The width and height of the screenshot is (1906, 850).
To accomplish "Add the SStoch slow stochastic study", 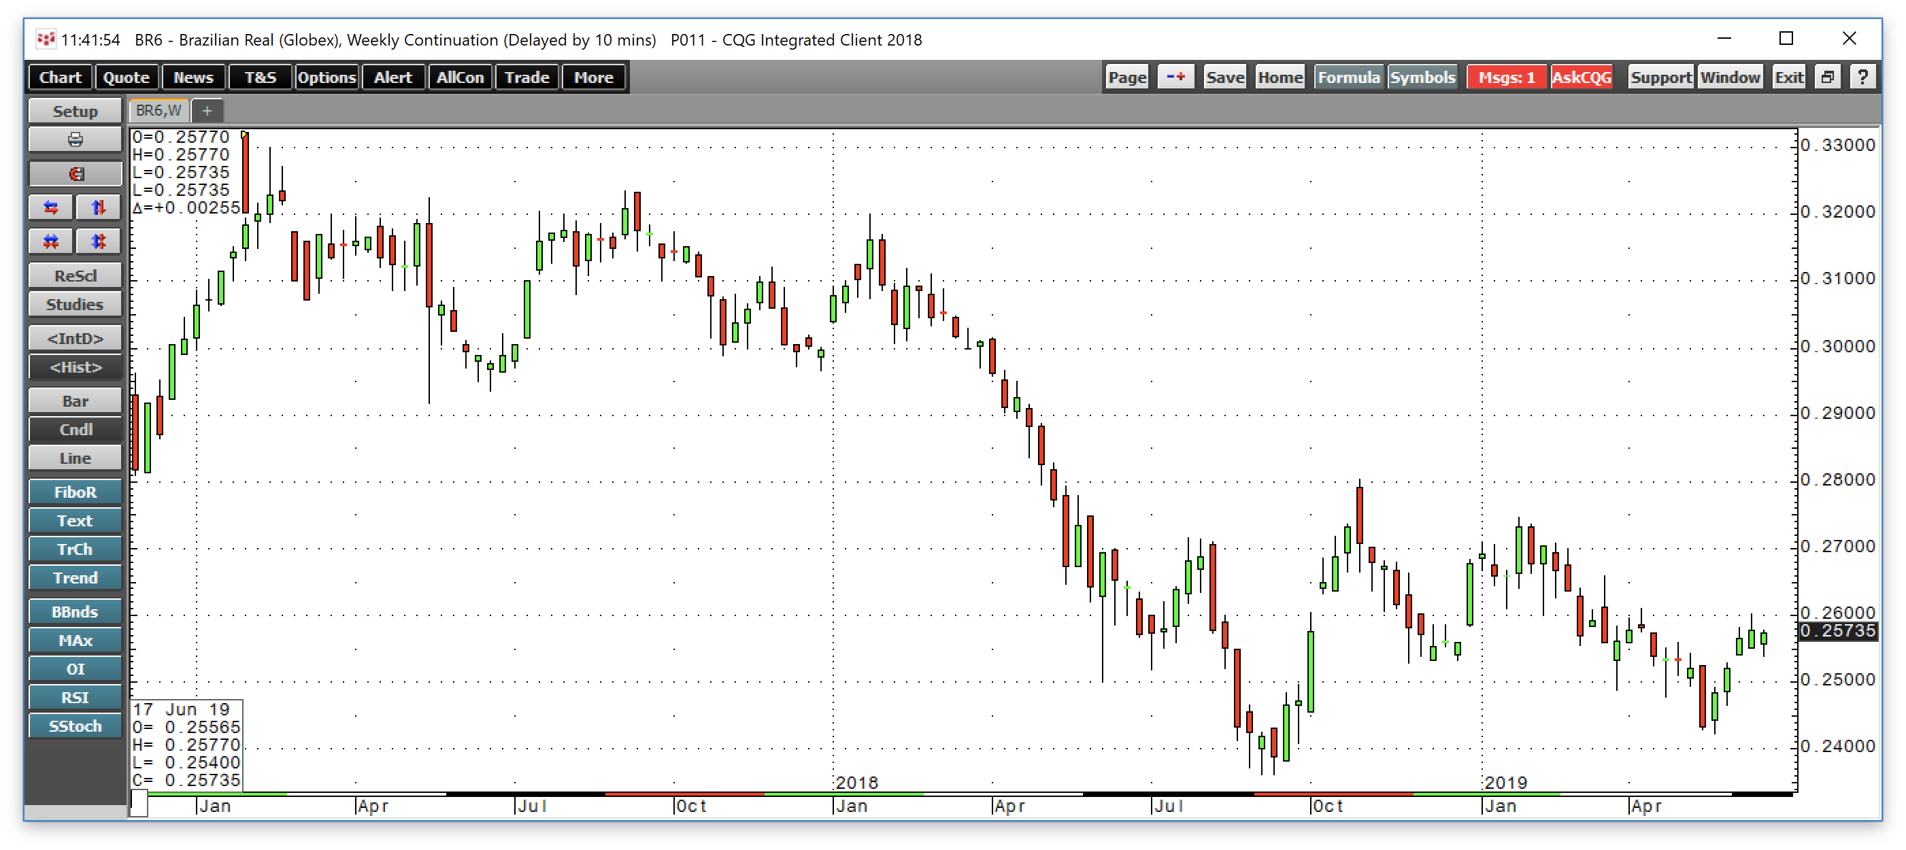I will [75, 727].
